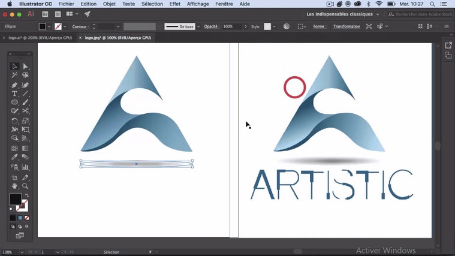Open the Transformation panel link
Screen dimensions: 455x256
coord(346,26)
